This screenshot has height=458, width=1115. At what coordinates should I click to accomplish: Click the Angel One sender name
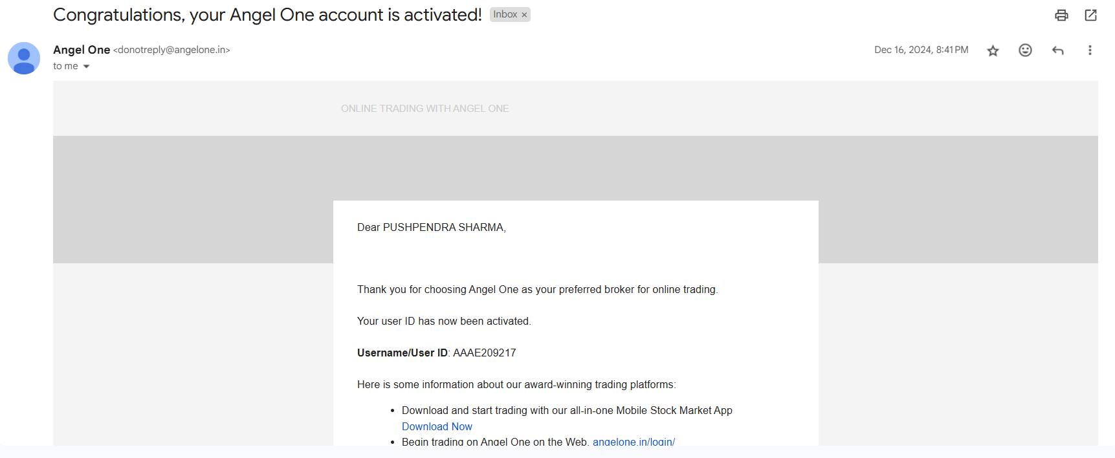pos(82,50)
